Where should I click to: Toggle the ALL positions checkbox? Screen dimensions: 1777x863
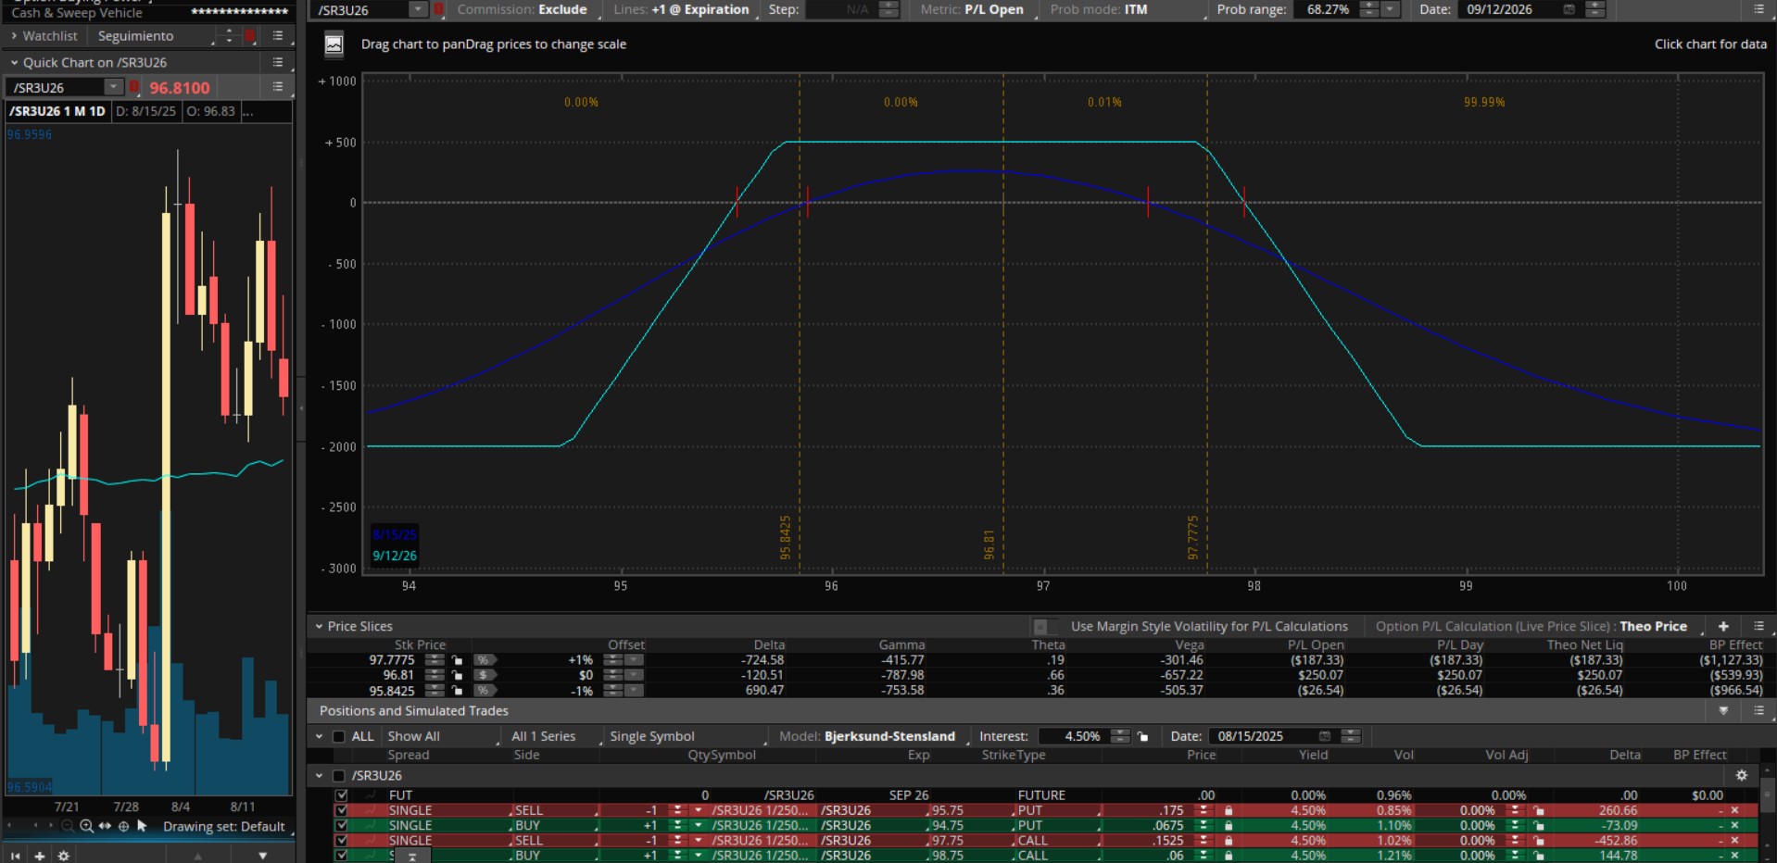coord(339,737)
